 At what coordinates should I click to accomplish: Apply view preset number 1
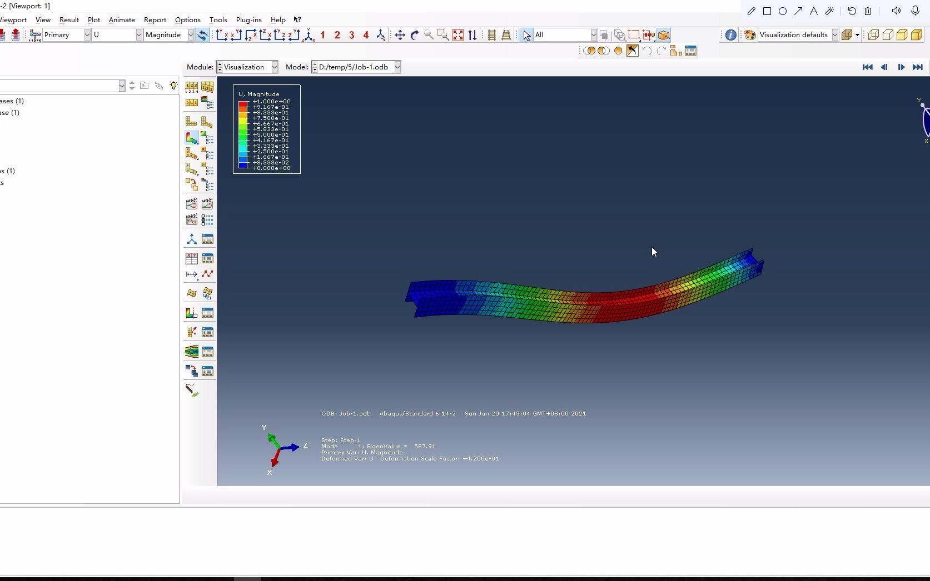pos(322,35)
